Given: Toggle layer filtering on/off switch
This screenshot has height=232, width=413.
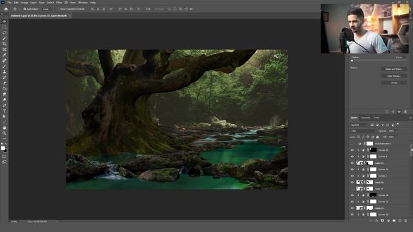Looking at the screenshot, I should point(398,124).
